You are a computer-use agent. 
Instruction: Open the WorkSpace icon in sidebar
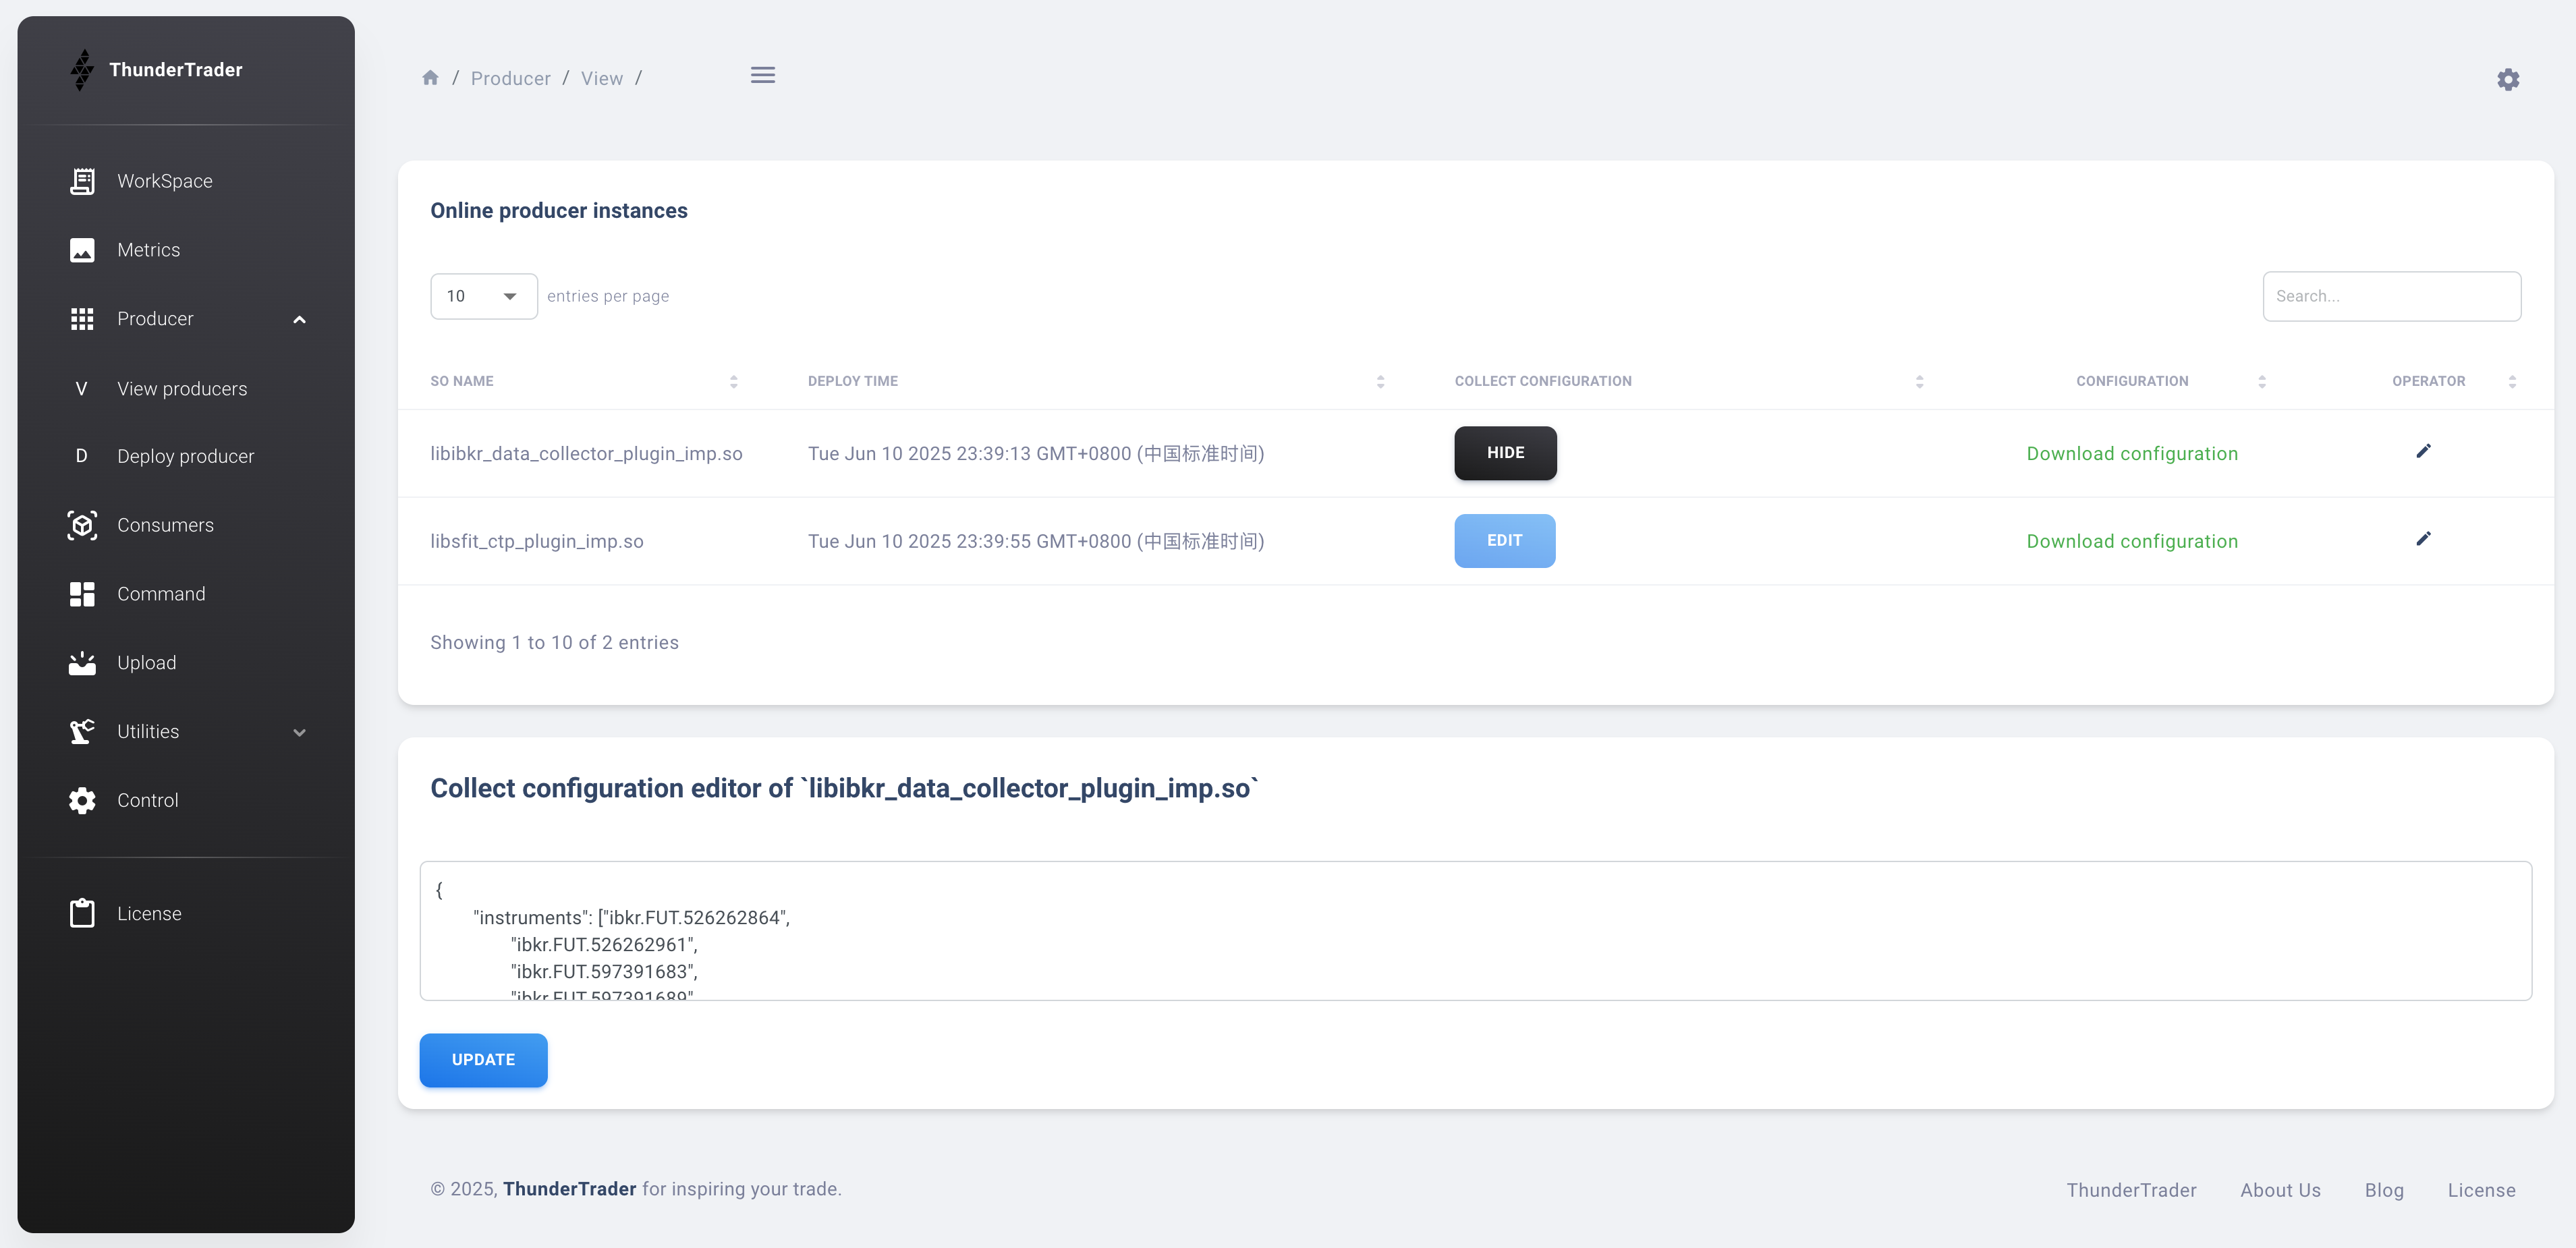pos(82,181)
